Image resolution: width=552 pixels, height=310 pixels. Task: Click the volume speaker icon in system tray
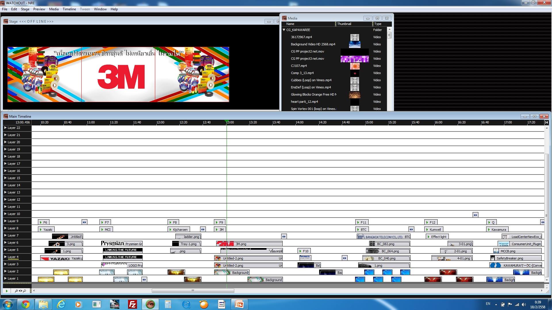click(524, 305)
